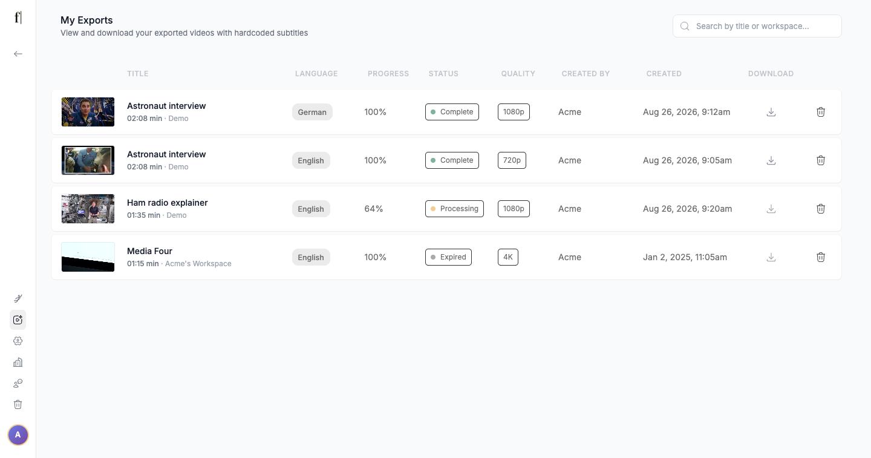
Task: Click 1080p badge in German Astronaut row
Action: (514, 112)
